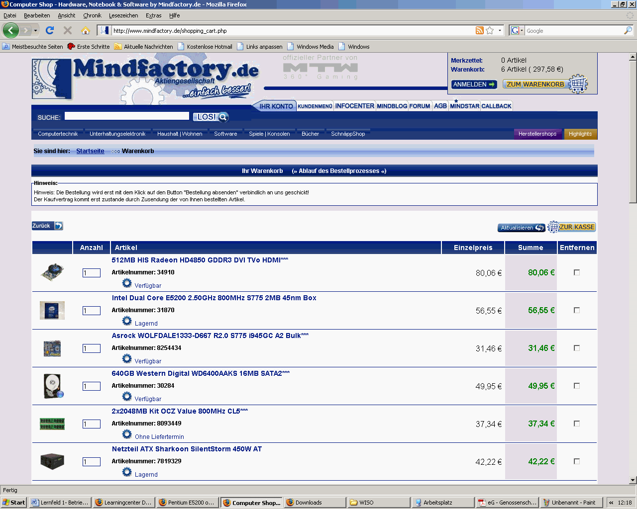Open OCZ RAM kit thumbnail

click(52, 424)
